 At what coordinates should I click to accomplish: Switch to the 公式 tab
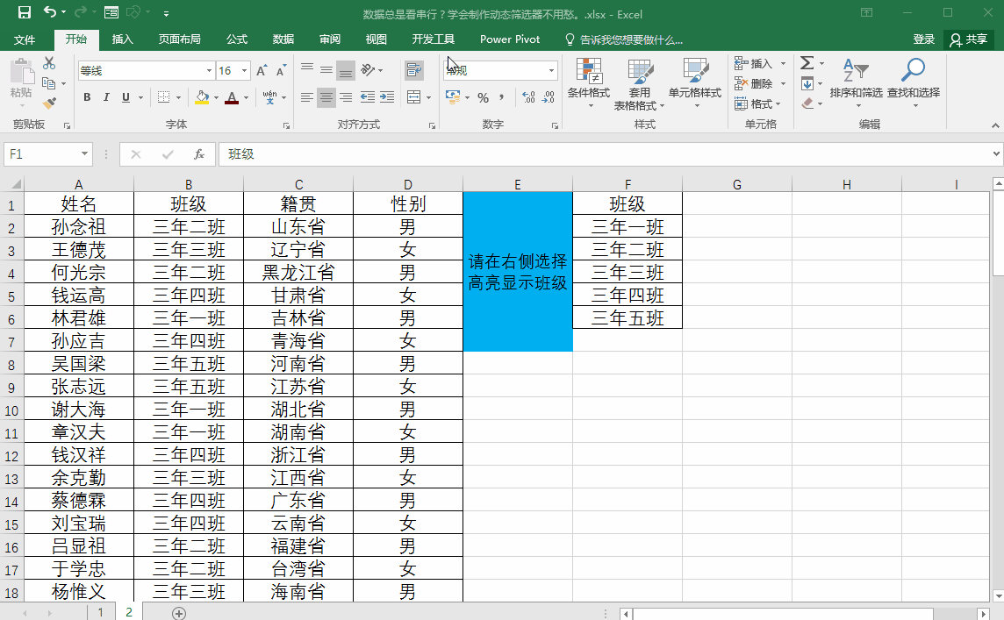[236, 39]
